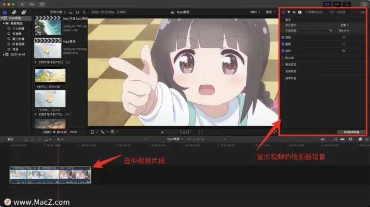The width and height of the screenshot is (370, 207).
Task: Uncheck the Crop checkbox
Action: pos(283,44)
